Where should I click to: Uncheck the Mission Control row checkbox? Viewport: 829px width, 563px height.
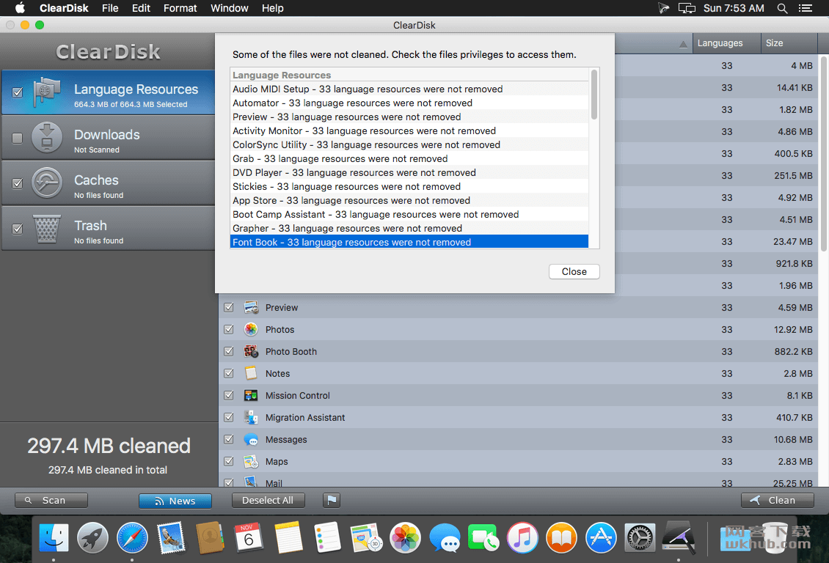coord(229,396)
